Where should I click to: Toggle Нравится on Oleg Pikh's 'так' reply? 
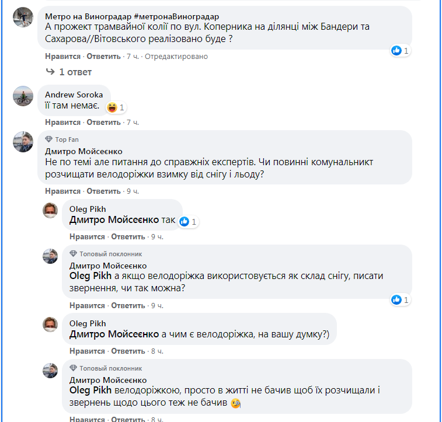(x=87, y=237)
